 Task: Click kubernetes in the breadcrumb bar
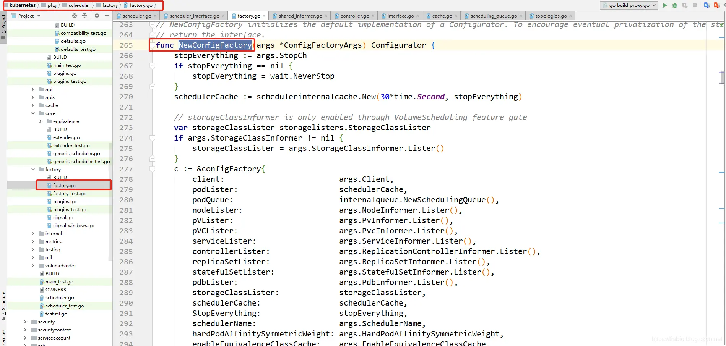coord(22,5)
